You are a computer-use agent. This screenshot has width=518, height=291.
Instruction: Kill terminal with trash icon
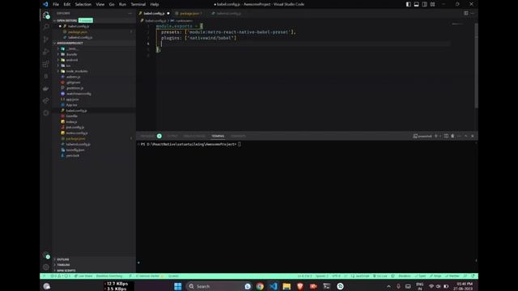click(x=452, y=136)
